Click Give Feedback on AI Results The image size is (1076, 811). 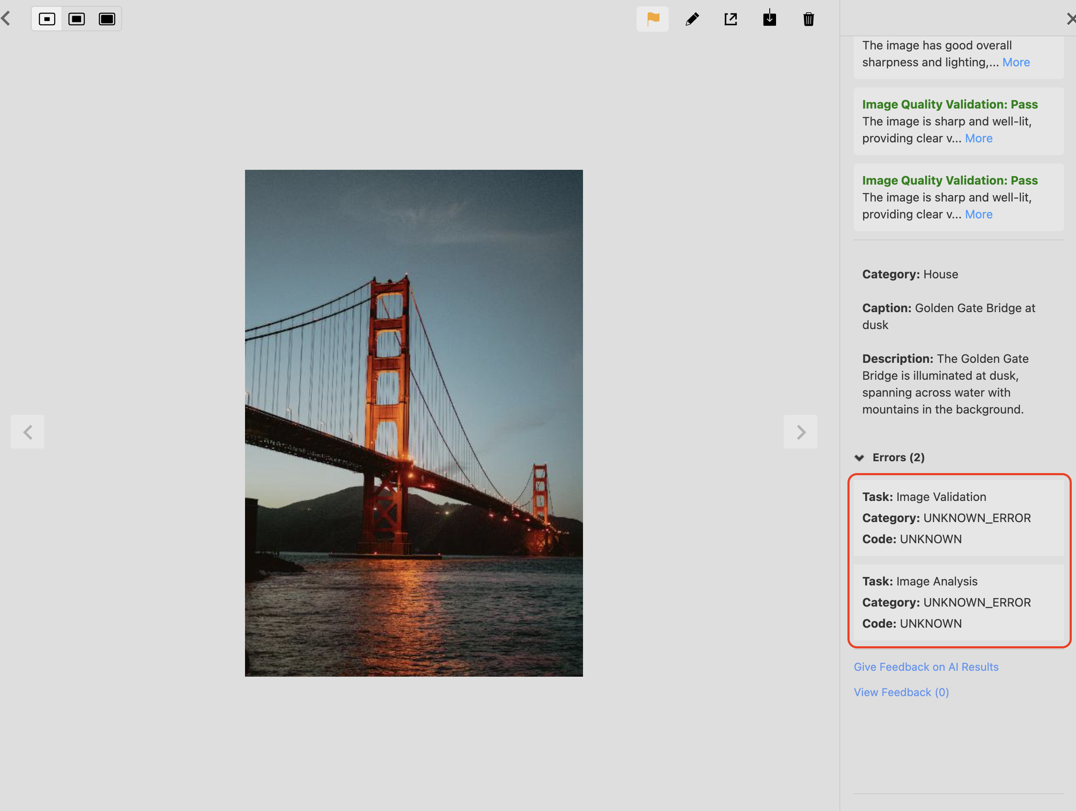[926, 667]
